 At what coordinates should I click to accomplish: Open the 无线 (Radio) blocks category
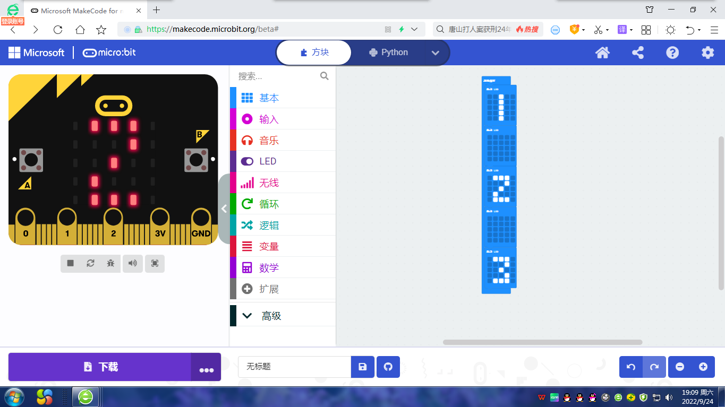click(283, 183)
